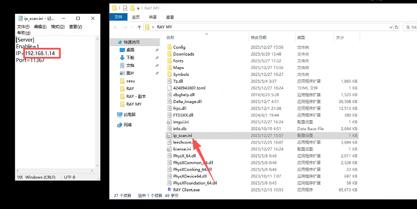Switch to the 查看 ribbon tab in Explorer
This screenshot has width=417, height=209.
point(170,17)
